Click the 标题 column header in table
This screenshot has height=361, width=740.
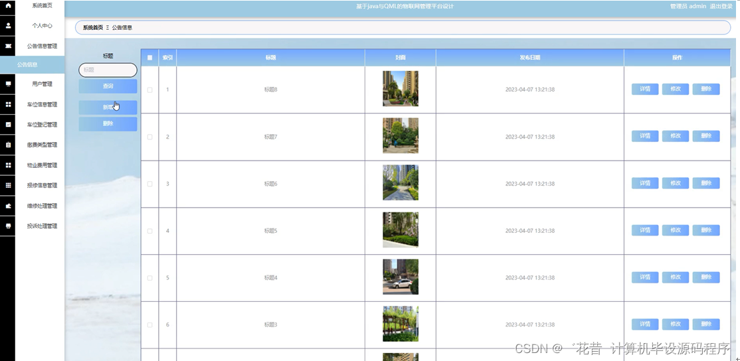coord(270,58)
